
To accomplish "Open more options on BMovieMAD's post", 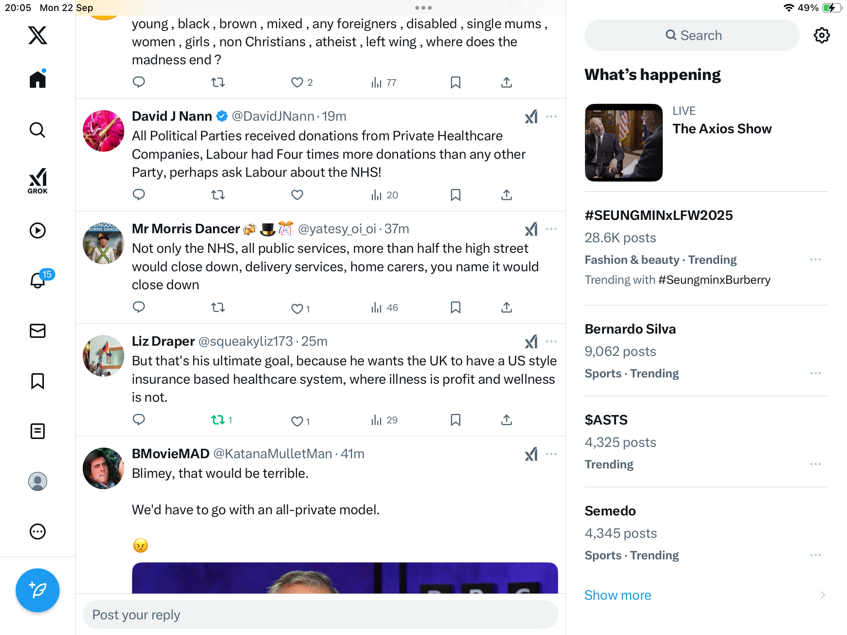I will pyautogui.click(x=551, y=454).
